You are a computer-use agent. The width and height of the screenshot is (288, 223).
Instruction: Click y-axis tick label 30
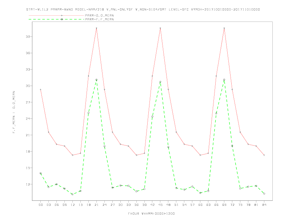click(28, 86)
